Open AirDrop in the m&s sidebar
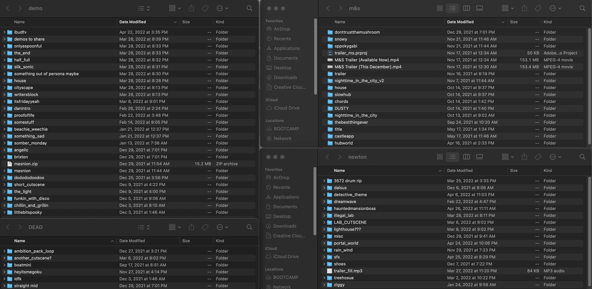The image size is (592, 289). (x=282, y=29)
